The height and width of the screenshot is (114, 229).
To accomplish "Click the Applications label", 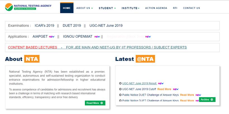I will (x=18, y=37).
